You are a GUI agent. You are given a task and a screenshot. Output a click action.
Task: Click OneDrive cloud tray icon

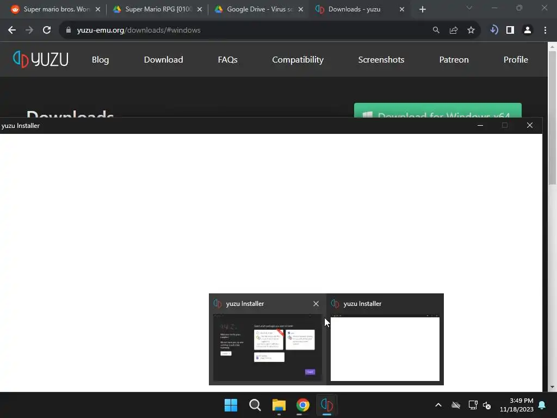(456, 405)
